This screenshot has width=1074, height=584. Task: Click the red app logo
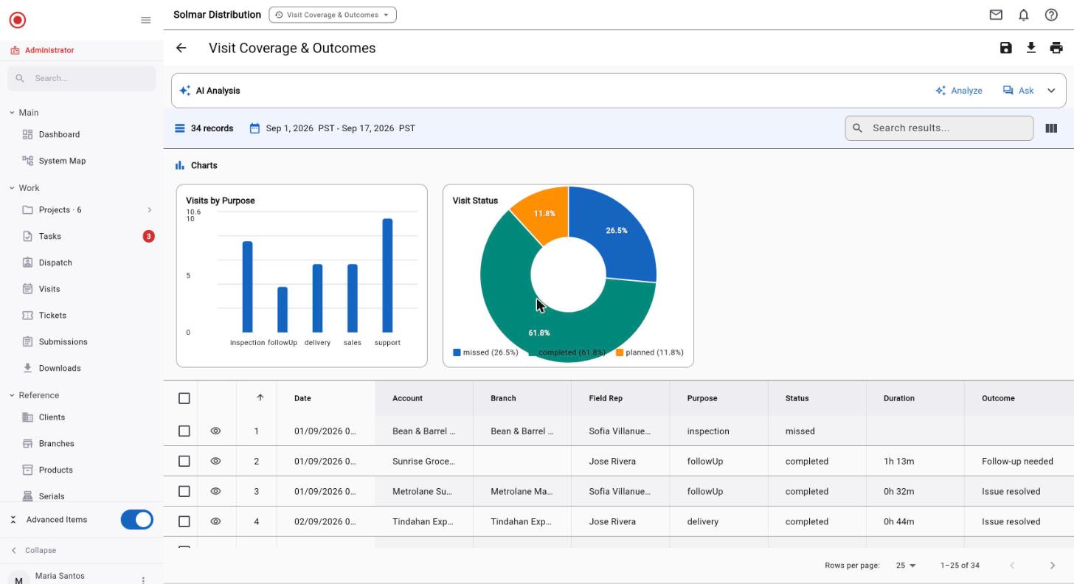pos(18,20)
